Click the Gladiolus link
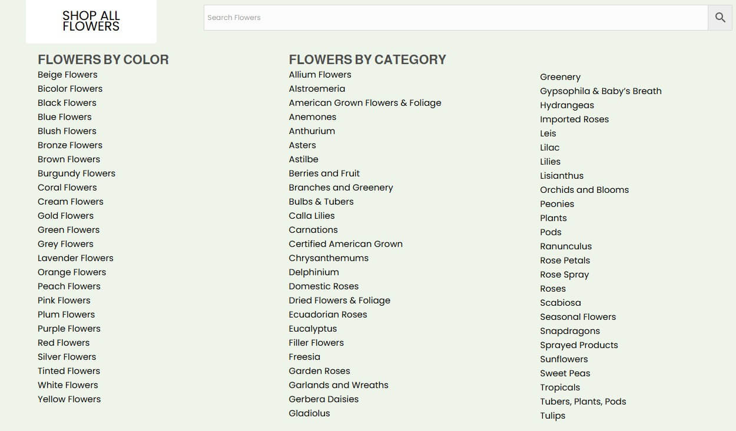 pyautogui.click(x=309, y=413)
